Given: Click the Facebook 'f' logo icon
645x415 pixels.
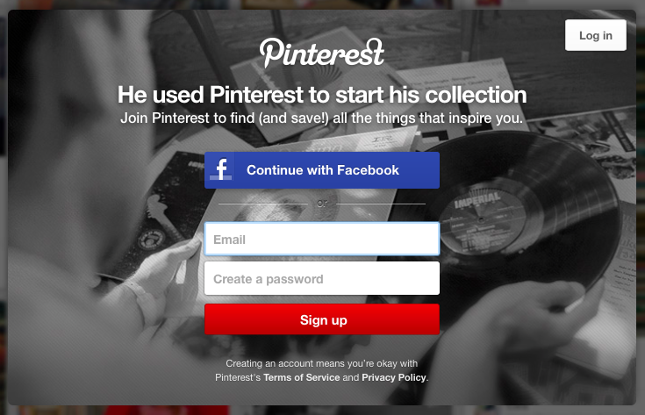Looking at the screenshot, I should coord(220,170).
